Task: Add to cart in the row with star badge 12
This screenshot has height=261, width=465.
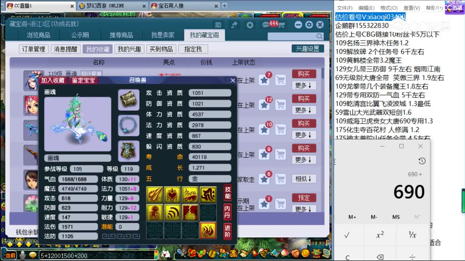Action: click(280, 105)
